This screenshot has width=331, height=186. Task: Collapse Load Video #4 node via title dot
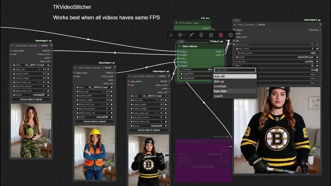click(x=12, y=45)
